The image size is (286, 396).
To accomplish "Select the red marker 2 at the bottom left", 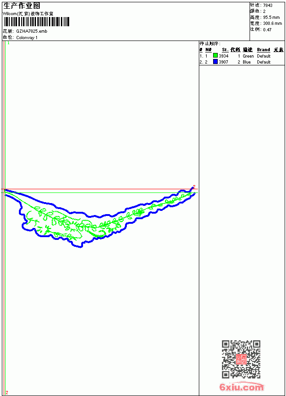I will (x=7, y=393).
